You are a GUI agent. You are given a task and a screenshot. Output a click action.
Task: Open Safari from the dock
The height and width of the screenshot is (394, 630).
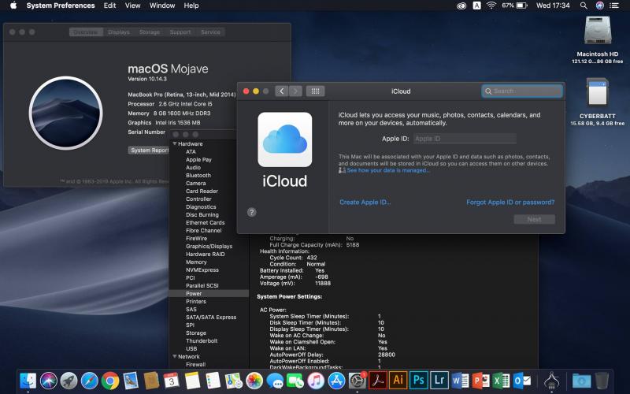[89, 381]
